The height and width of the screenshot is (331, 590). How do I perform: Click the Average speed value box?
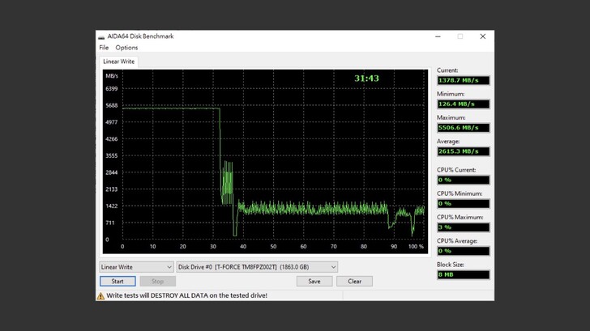click(x=463, y=151)
